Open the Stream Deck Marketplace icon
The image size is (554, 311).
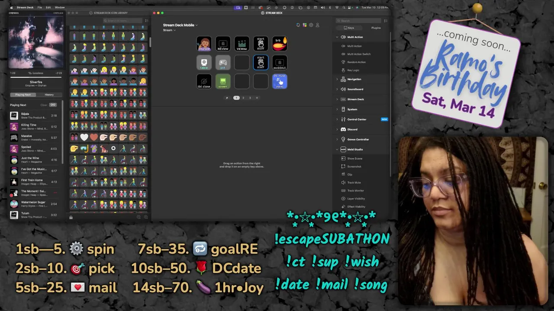305,25
